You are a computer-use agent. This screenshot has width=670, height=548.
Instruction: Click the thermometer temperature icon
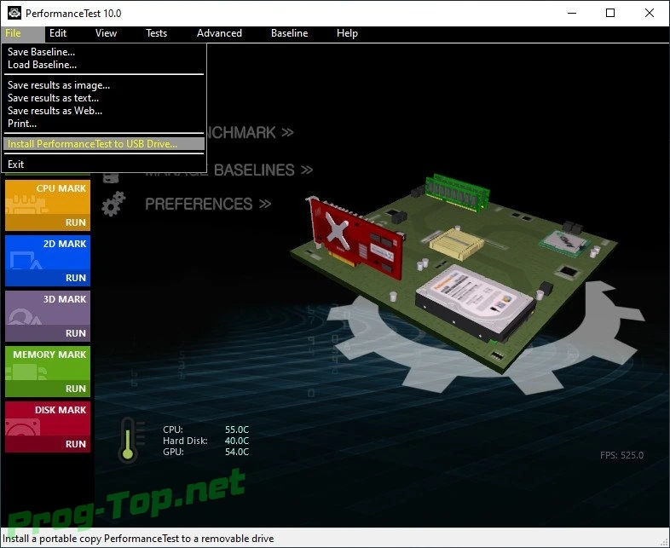[x=131, y=440]
